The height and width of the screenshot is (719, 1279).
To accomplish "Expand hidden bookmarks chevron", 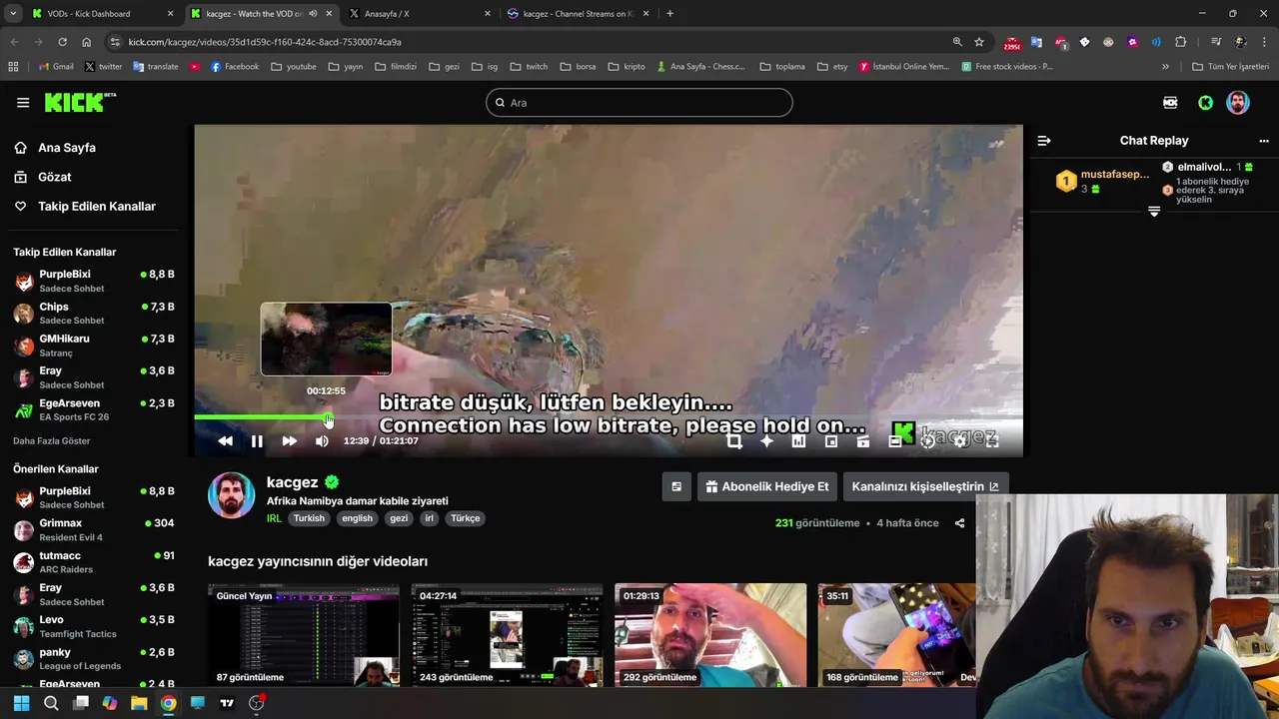I will pos(1165,67).
